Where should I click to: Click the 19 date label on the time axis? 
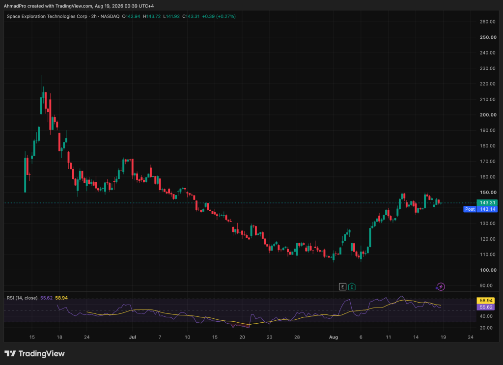point(443,337)
